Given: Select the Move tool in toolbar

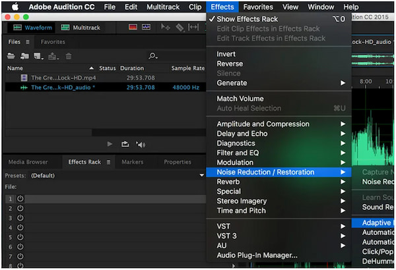Looking at the screenshot, I should pos(166,27).
